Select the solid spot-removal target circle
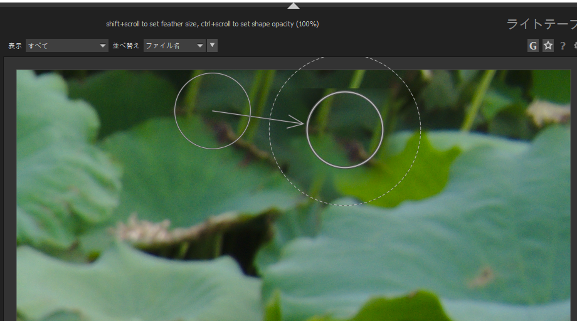Image resolution: width=577 pixels, height=321 pixels. tap(345, 129)
